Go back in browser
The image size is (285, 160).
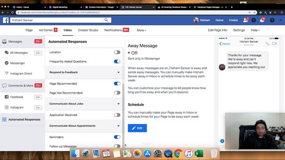3,12
